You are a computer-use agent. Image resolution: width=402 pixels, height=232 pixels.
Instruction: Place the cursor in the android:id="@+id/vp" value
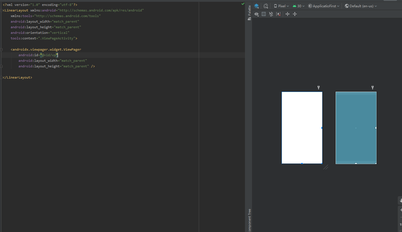click(49, 55)
